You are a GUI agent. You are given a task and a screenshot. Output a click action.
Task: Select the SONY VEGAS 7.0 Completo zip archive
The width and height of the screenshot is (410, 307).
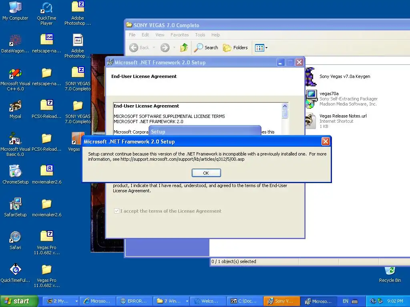78,80
